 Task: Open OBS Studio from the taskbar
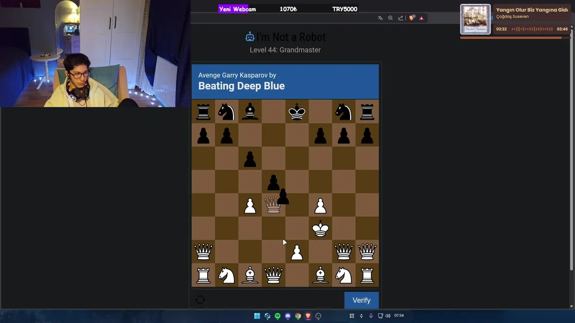318,316
